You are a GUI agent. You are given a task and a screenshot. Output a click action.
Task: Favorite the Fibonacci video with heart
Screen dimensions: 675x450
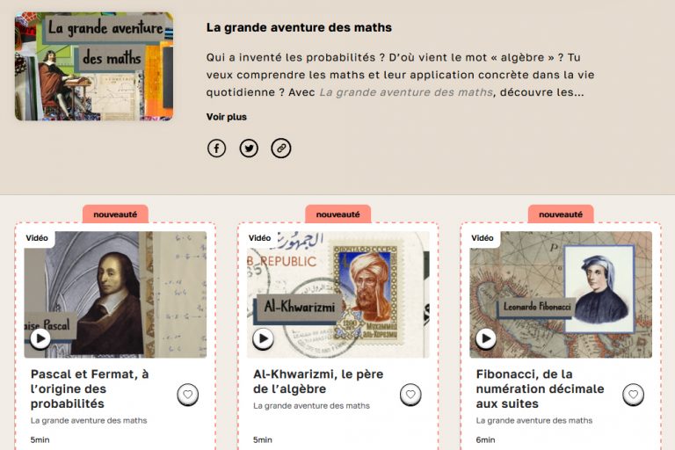coord(633,395)
